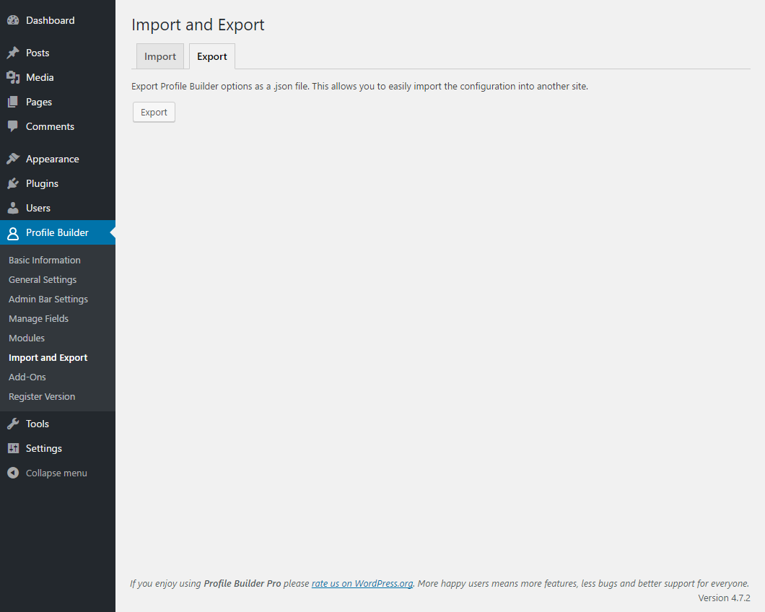Click the Users person icon
This screenshot has height=612, width=765.
pos(13,208)
